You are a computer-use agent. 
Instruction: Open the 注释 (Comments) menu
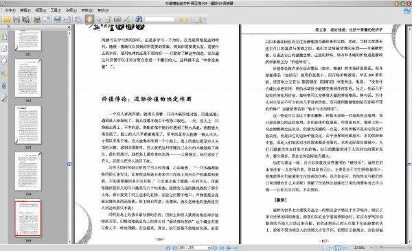71,10
